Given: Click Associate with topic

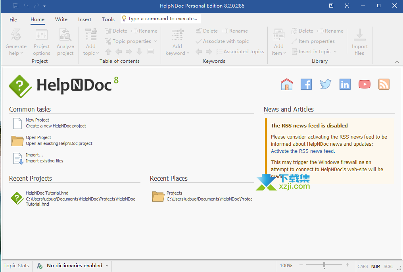Looking at the screenshot, I should [x=222, y=41].
